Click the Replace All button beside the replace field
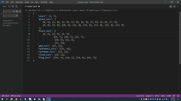 coord(20,16)
